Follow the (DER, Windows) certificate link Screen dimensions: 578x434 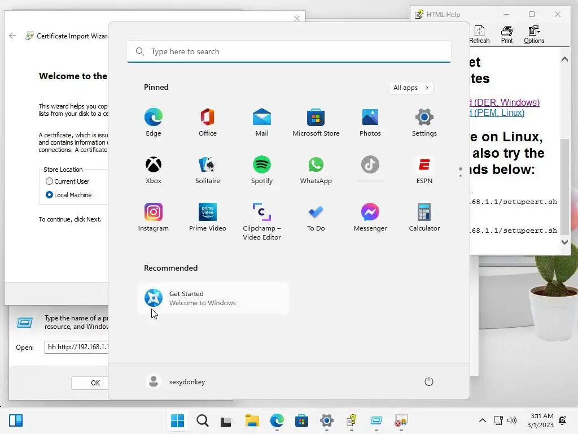[x=505, y=102]
